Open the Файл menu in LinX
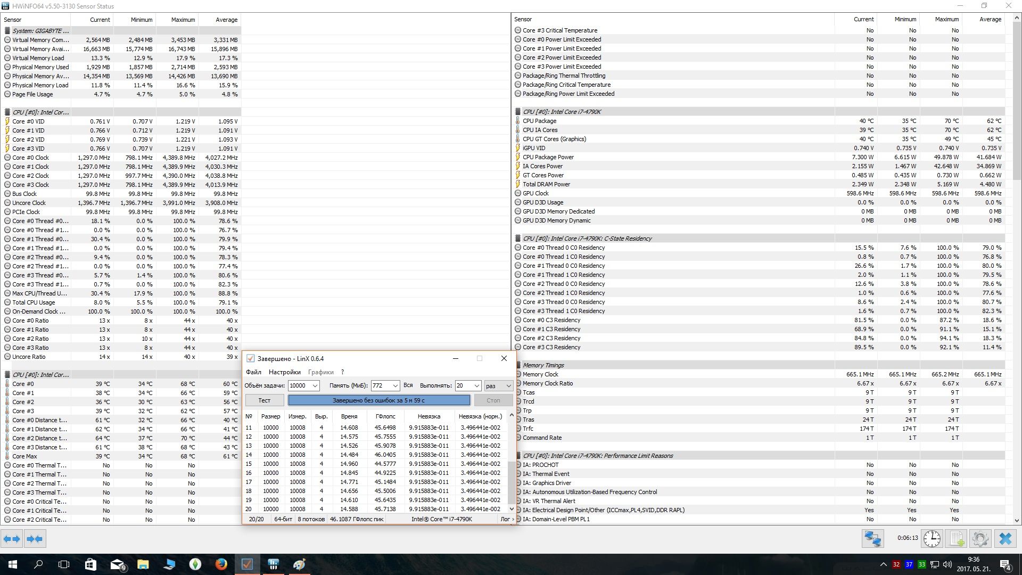This screenshot has height=575, width=1022. (x=253, y=372)
